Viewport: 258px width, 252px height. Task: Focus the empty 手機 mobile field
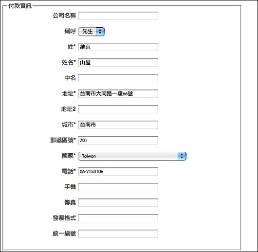(x=118, y=187)
